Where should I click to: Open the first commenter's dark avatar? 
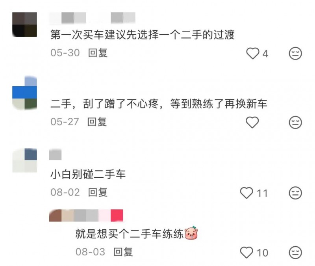click(24, 24)
